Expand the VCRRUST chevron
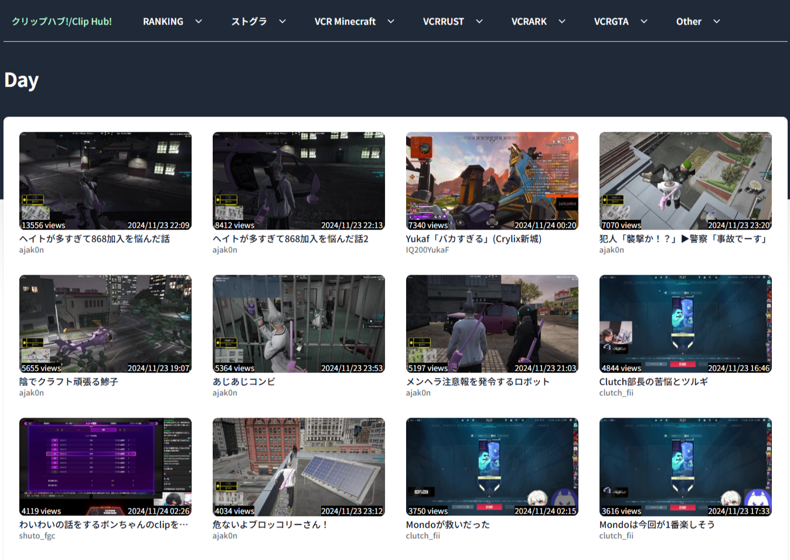The width and height of the screenshot is (790, 560). click(x=479, y=22)
